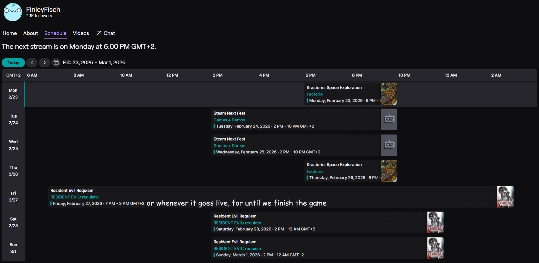Click Friday Resident Evil Requiem cover art
The height and width of the screenshot is (263, 539).
coord(505,197)
